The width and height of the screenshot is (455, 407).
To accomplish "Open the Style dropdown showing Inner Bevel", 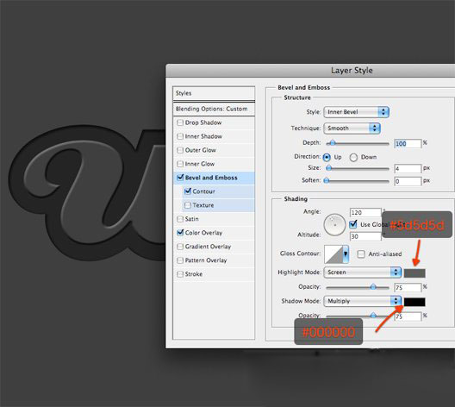I will click(x=356, y=112).
